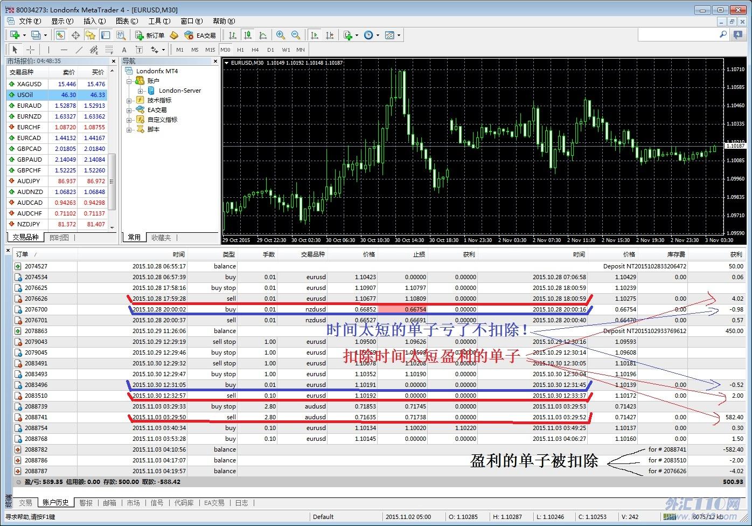
Task: Set timeframe to M1
Action: [180, 50]
